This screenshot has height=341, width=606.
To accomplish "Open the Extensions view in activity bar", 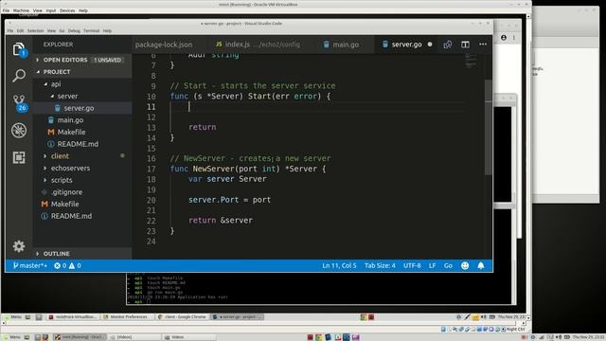I will click(19, 157).
